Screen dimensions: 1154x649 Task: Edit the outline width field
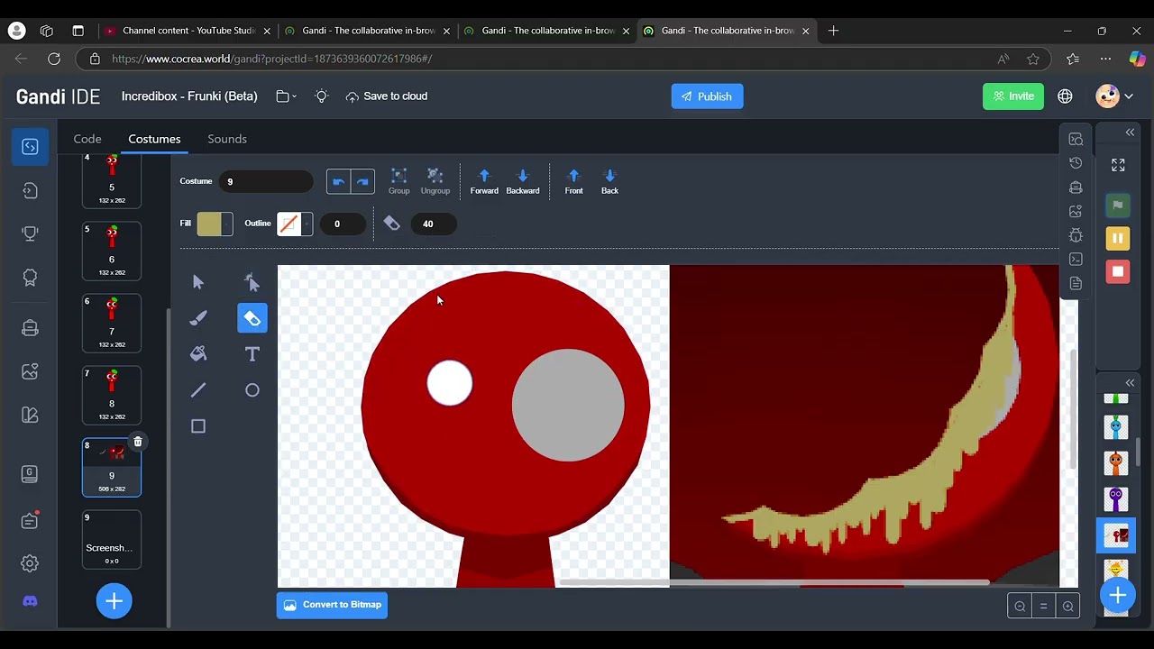[x=344, y=224]
